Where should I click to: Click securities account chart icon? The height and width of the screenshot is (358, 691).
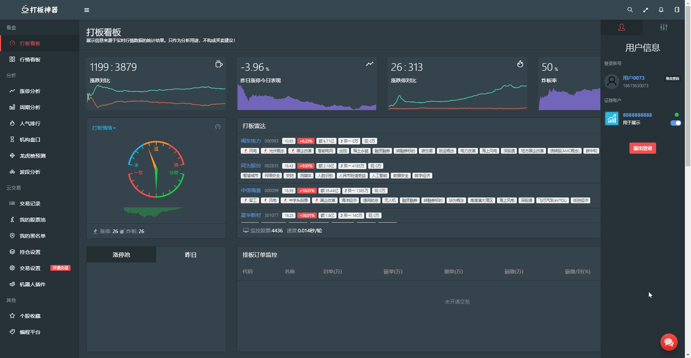[611, 118]
